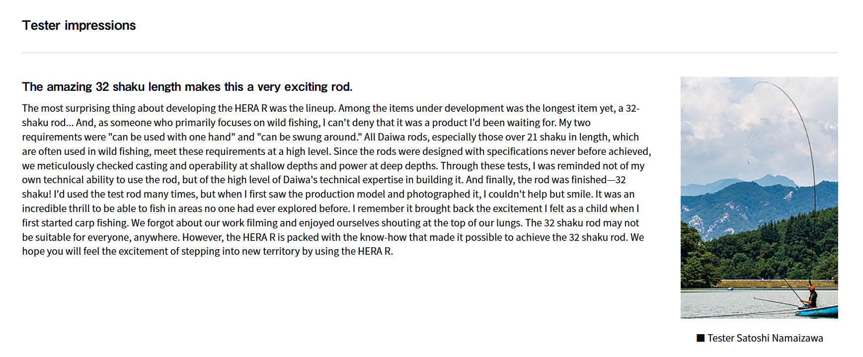Click the paragraph's first line about HERA R lineup
The width and height of the screenshot is (863, 357).
coord(330,108)
